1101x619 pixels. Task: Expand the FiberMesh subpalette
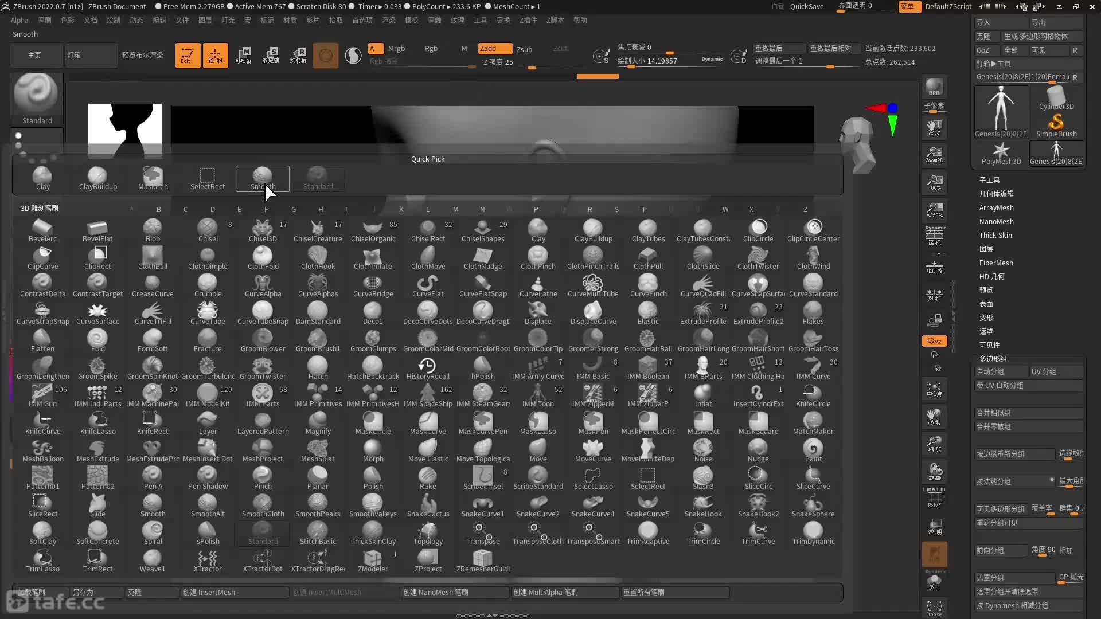[x=995, y=263]
